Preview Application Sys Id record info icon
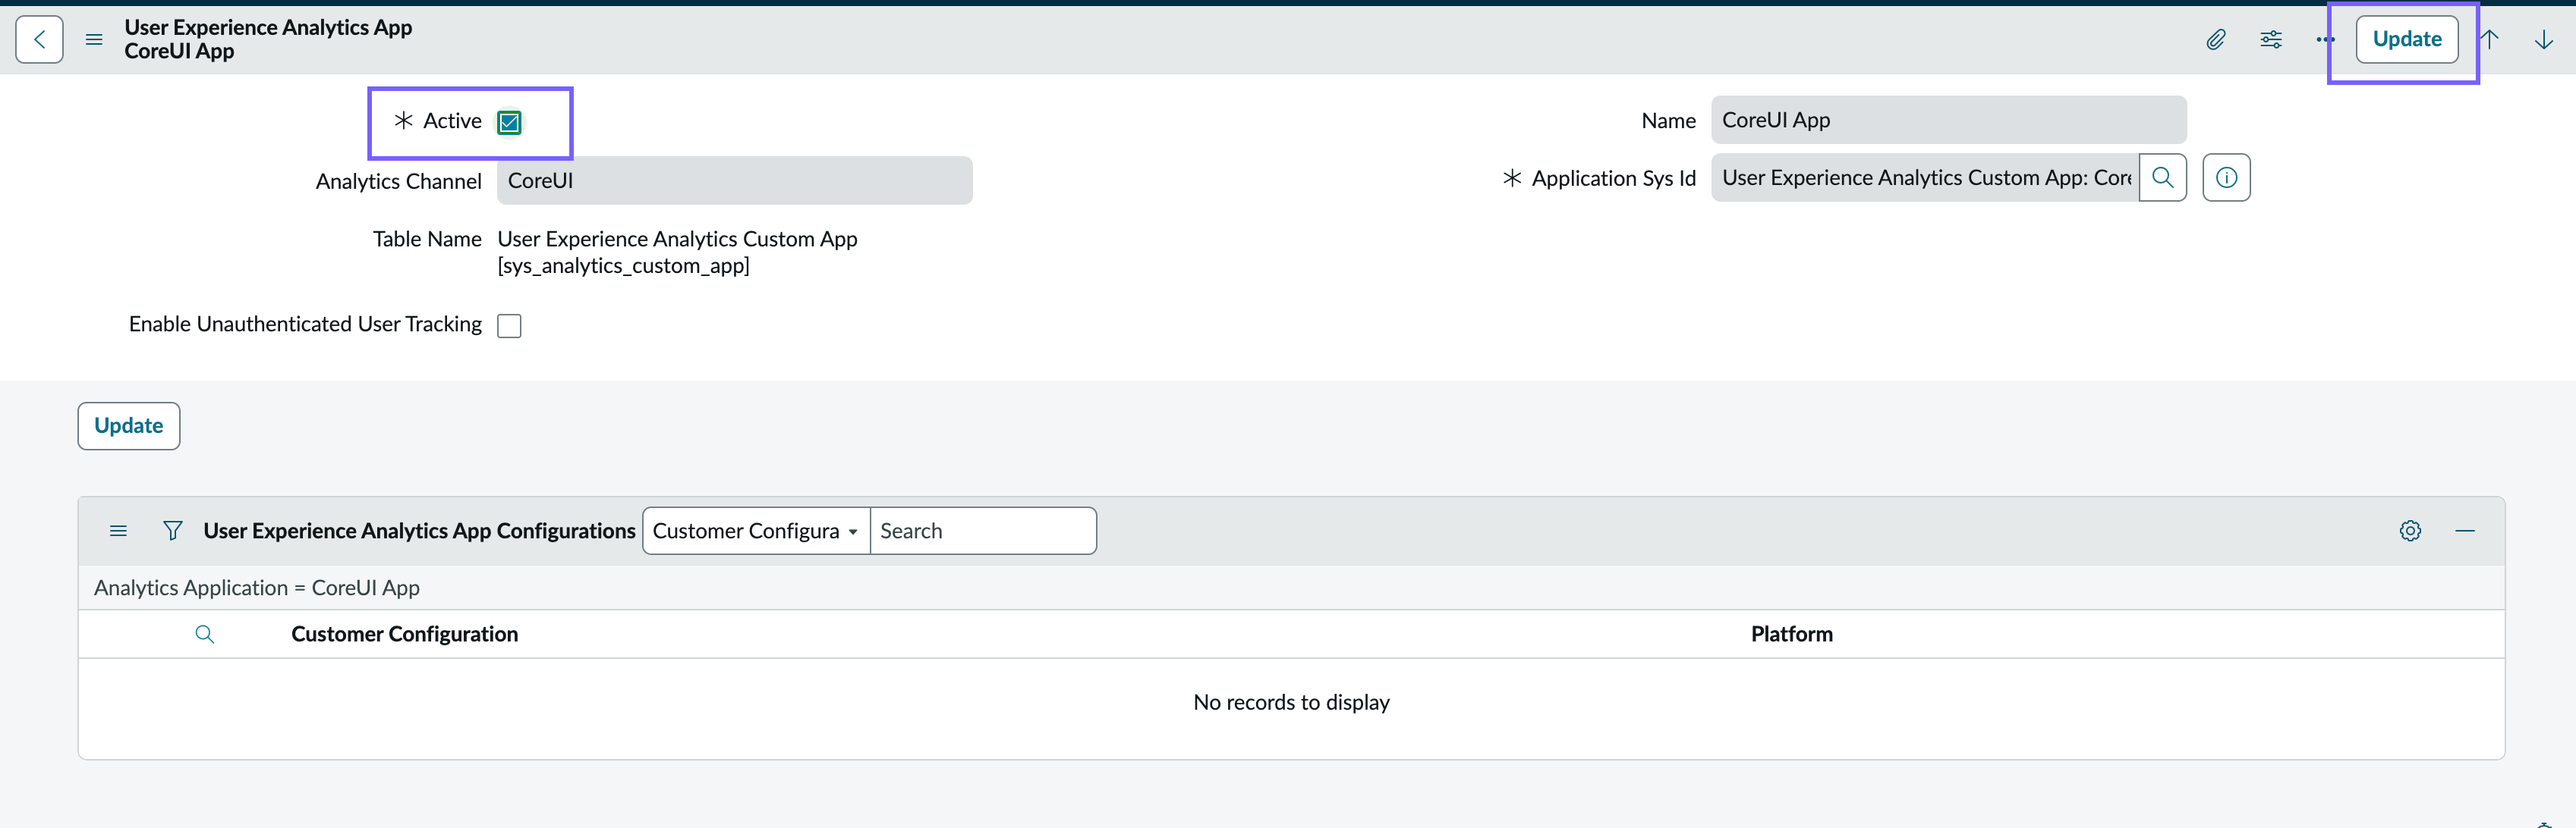This screenshot has height=828, width=2576. tap(2226, 177)
